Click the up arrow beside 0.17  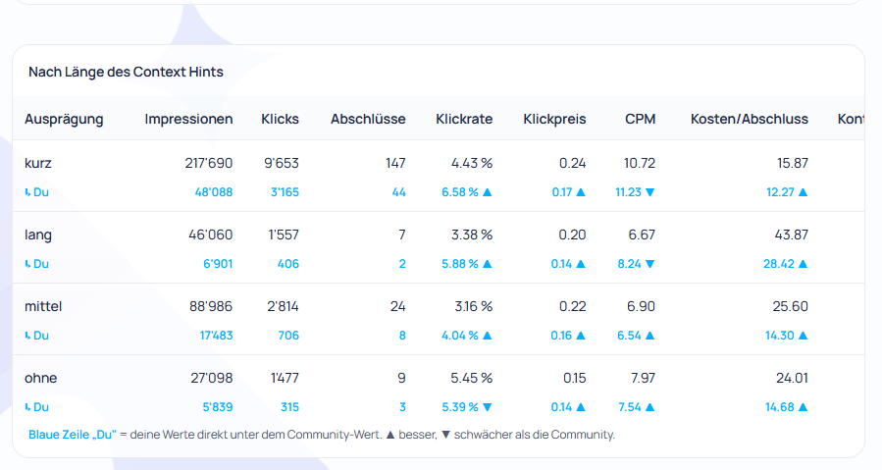(x=581, y=192)
